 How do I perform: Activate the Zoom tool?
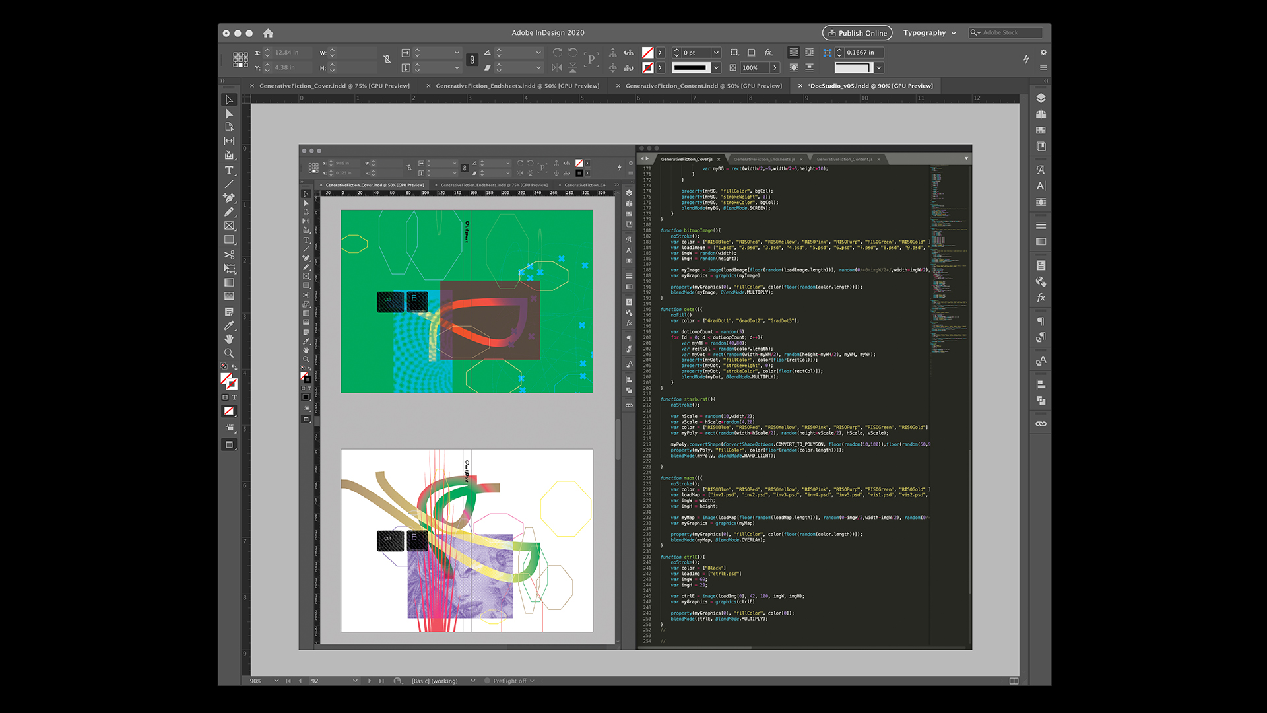point(229,353)
